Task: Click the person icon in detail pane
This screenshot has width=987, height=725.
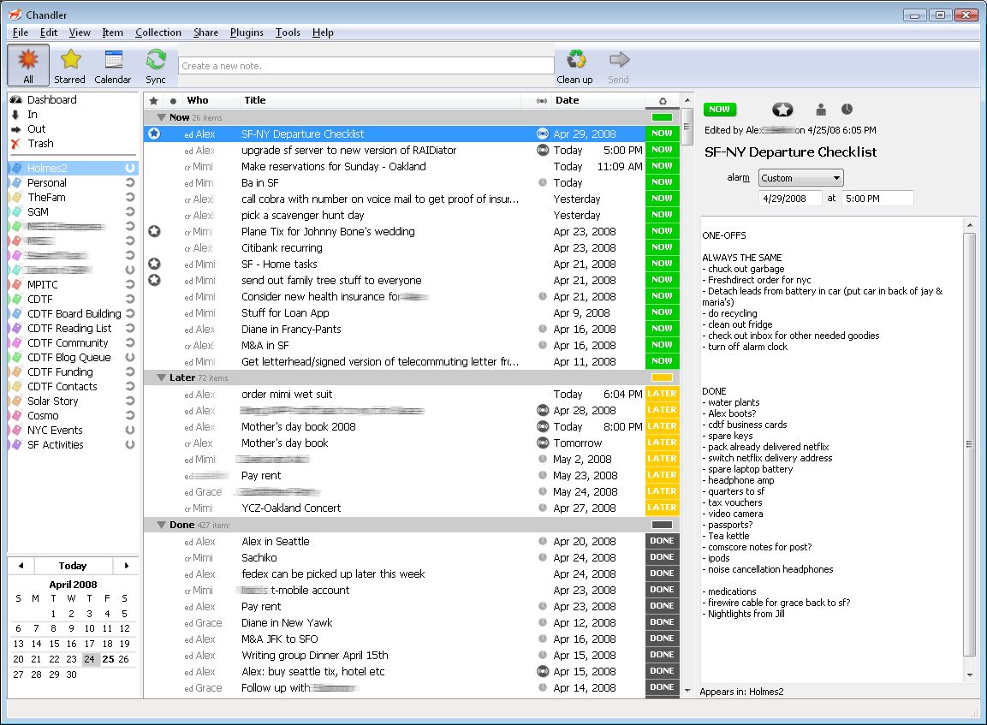Action: [821, 110]
